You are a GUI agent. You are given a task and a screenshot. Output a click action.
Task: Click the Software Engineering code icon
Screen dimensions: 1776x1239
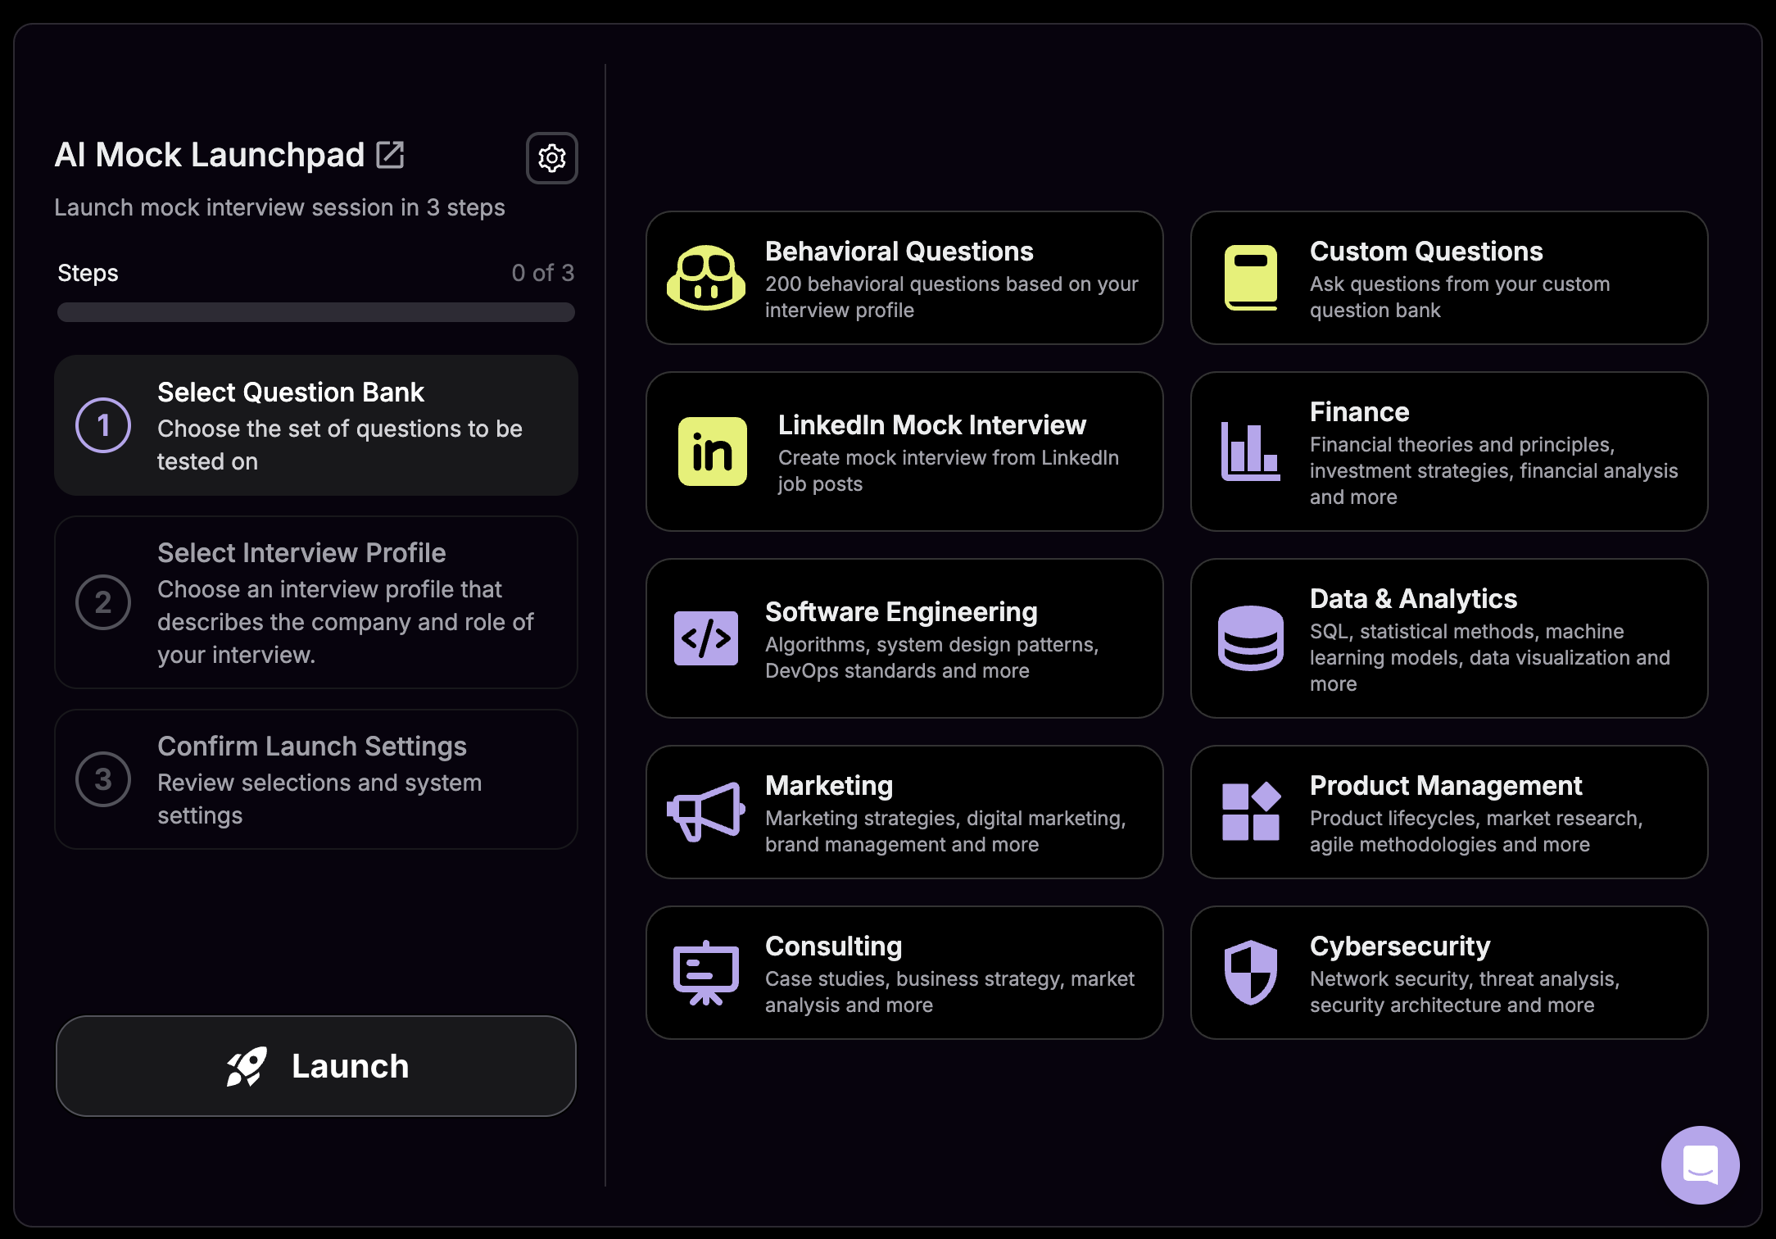(705, 638)
